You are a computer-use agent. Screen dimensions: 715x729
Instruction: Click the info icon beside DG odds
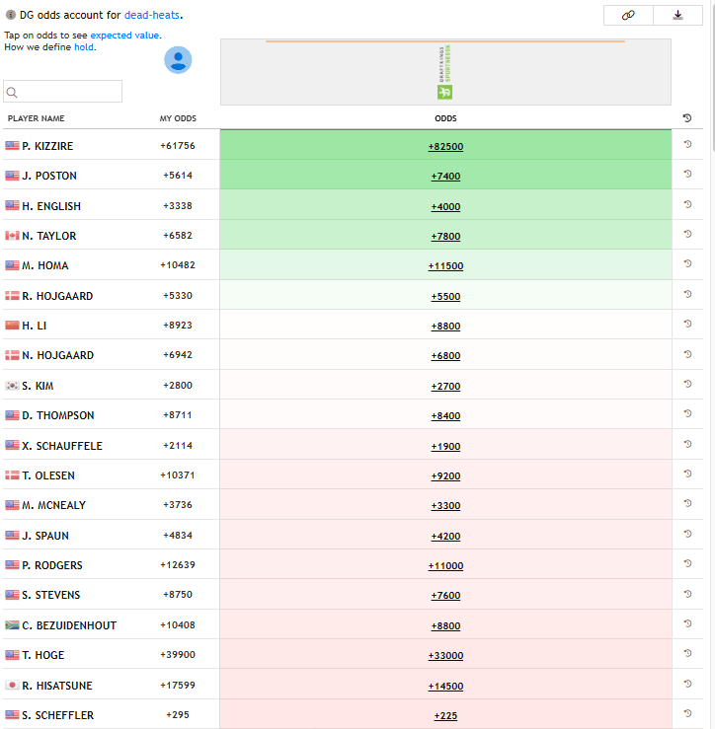(x=10, y=16)
